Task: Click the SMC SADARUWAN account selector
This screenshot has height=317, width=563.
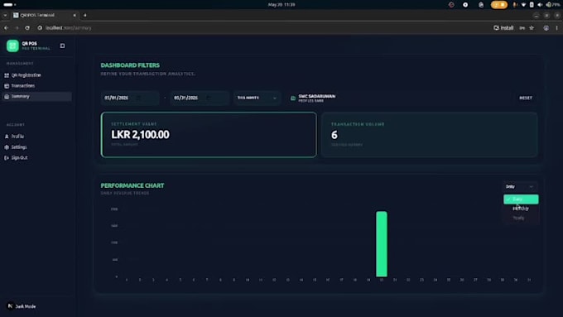Action: 313,98
